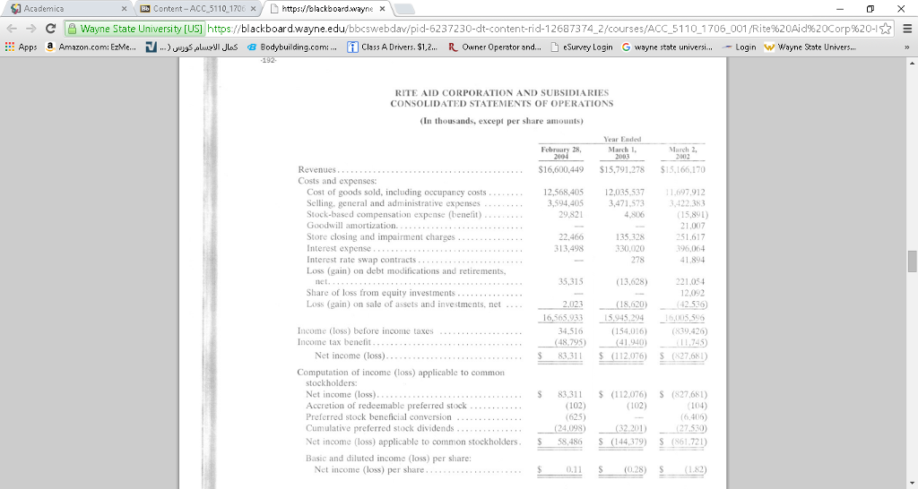The height and width of the screenshot is (489, 918).
Task: Click interest expense value 313,498
Action: click(568, 248)
